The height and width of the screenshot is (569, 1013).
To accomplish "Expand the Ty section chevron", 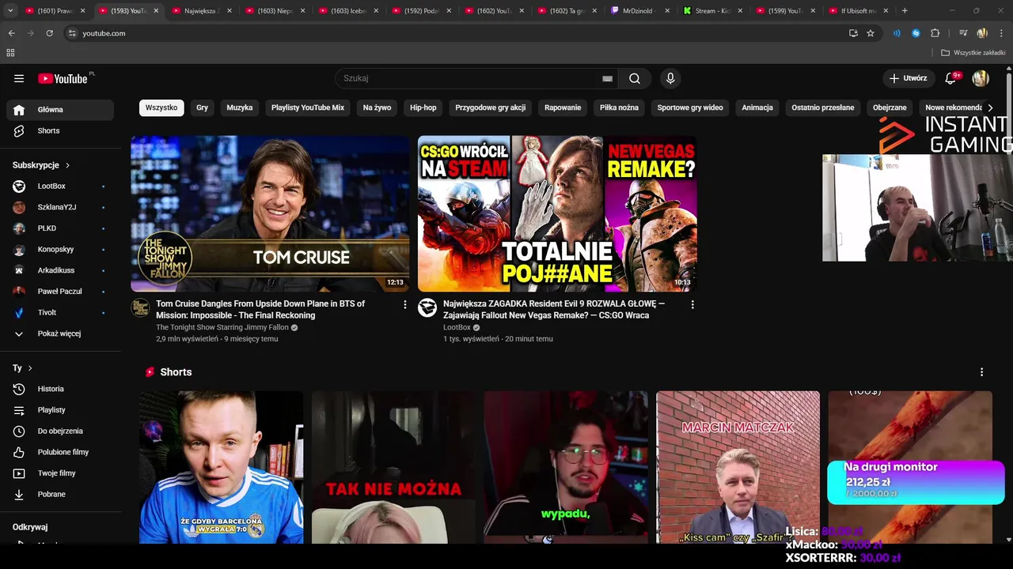I will (30, 368).
